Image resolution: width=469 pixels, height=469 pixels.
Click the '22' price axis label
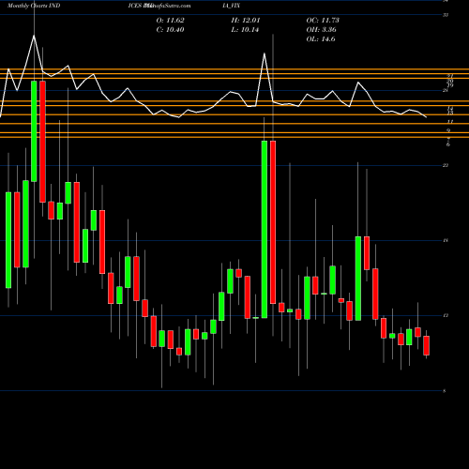446,165
